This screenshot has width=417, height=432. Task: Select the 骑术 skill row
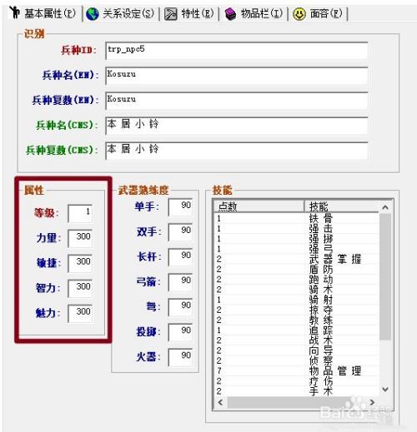click(x=296, y=290)
